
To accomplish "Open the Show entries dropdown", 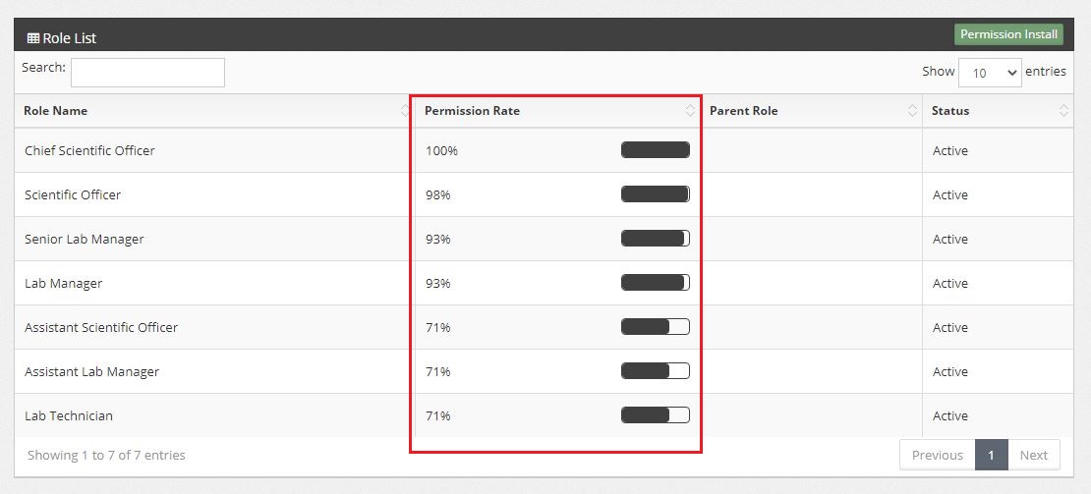I will (x=989, y=73).
